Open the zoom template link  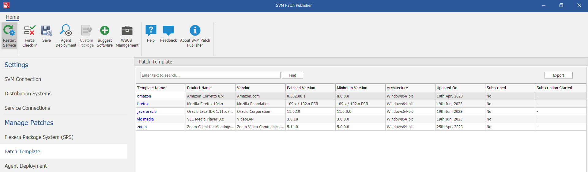[142, 127]
